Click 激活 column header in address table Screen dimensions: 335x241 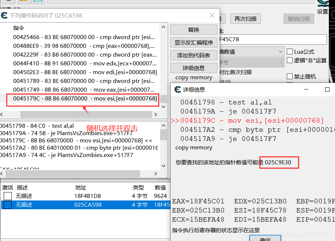(x=7, y=187)
